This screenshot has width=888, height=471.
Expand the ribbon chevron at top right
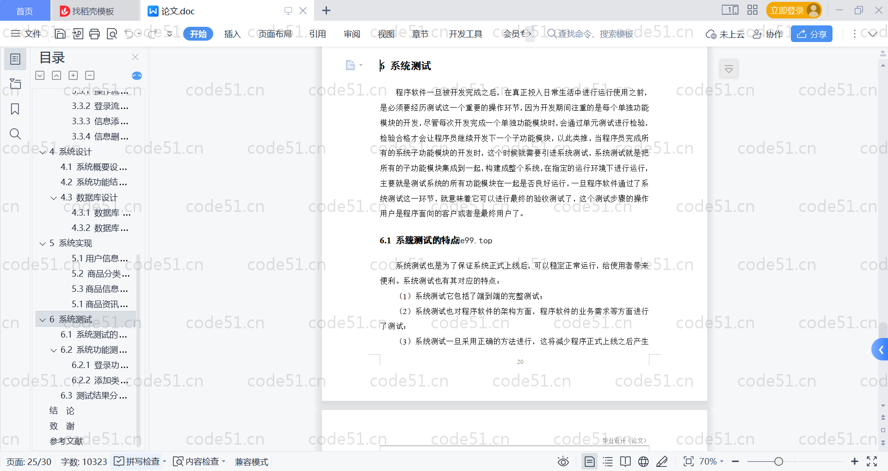pos(873,34)
